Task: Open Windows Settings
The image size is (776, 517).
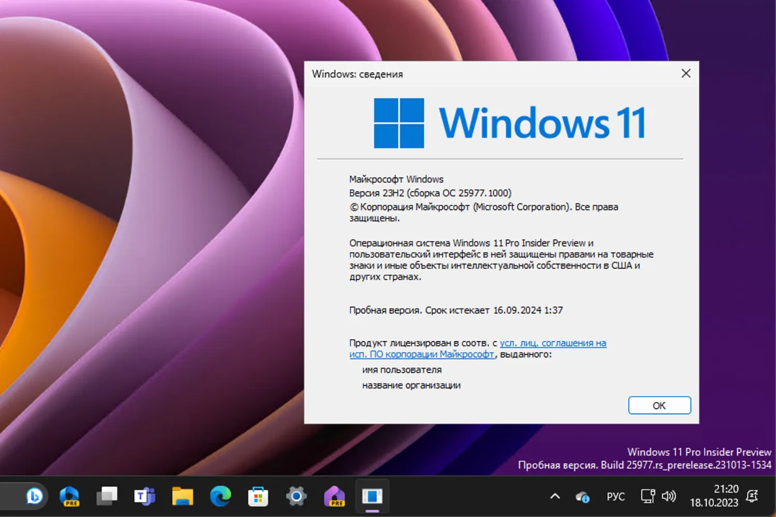Action: (x=296, y=495)
